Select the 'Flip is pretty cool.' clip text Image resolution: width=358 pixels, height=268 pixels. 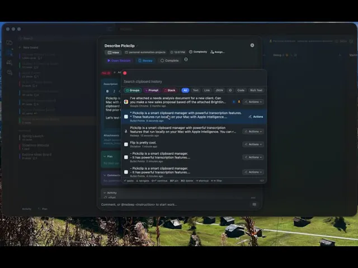(x=143, y=143)
